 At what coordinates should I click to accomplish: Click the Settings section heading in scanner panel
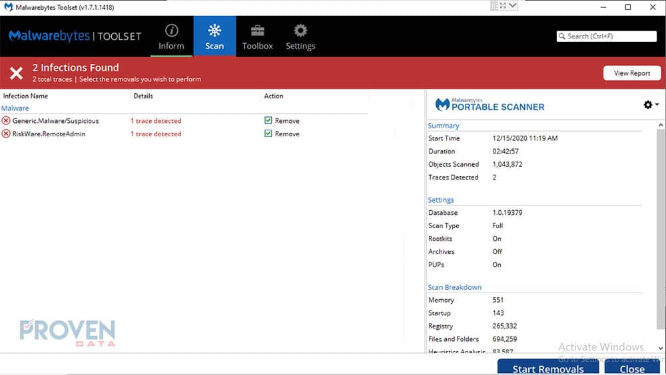[x=441, y=200]
